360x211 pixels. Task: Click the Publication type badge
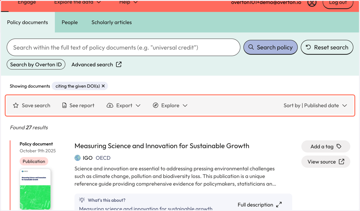(x=34, y=161)
